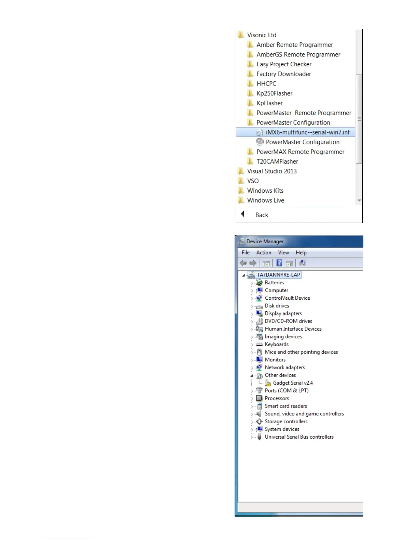Viewport: 418px width, 542px height.
Task: Select the Gadget Serial v2.4 device
Action: coord(293,383)
